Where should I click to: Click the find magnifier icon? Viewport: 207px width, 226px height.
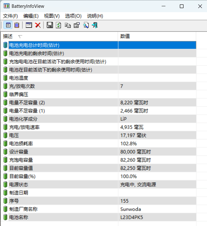pos(86,25)
